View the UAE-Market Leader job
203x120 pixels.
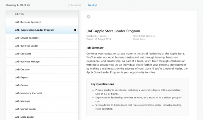42,109
